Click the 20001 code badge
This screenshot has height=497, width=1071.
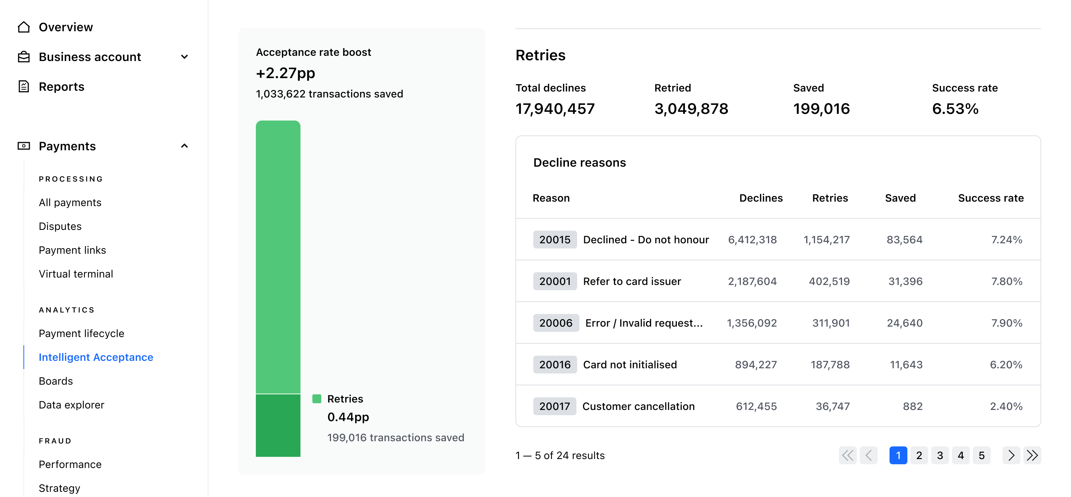tap(554, 281)
